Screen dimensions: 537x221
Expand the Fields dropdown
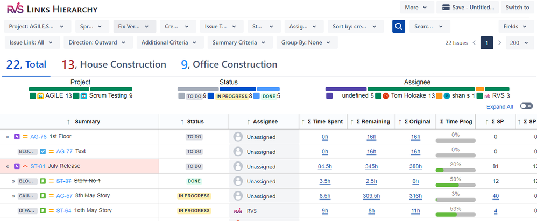point(514,26)
